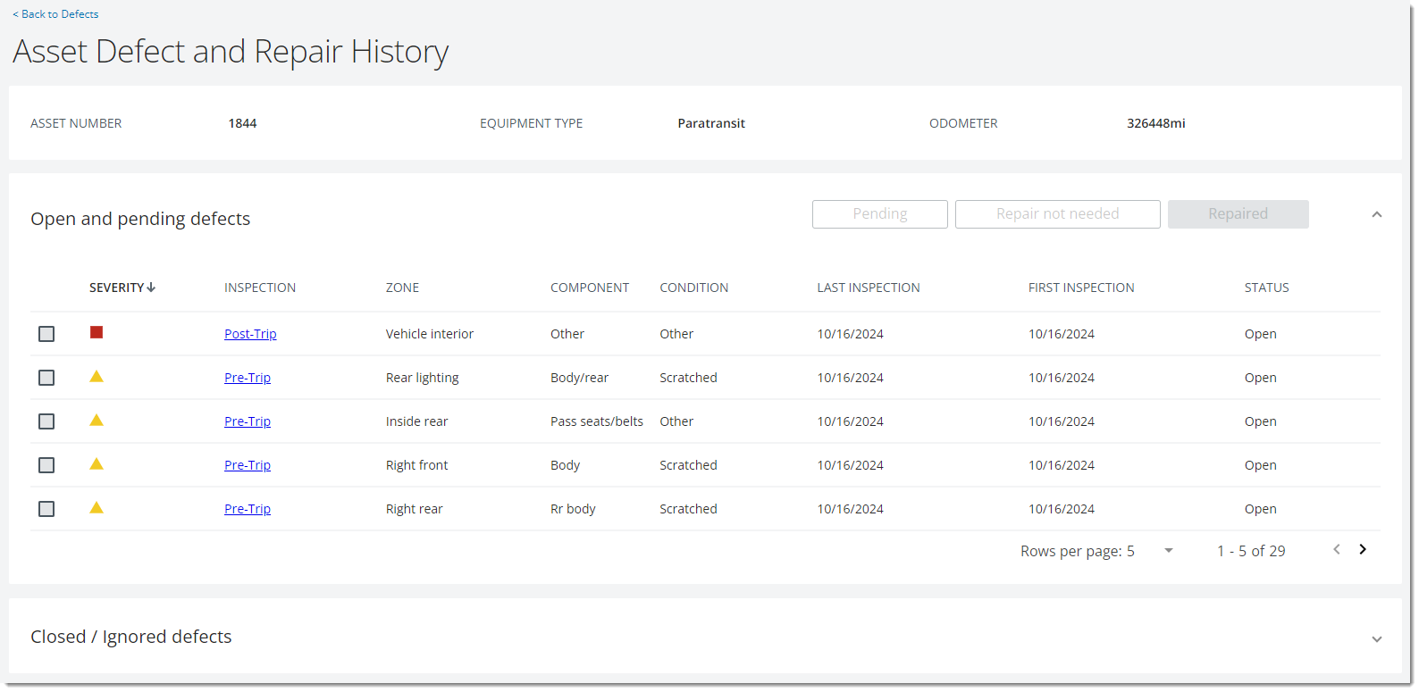Open Pre-Trip link for Rear lighting

point(248,378)
